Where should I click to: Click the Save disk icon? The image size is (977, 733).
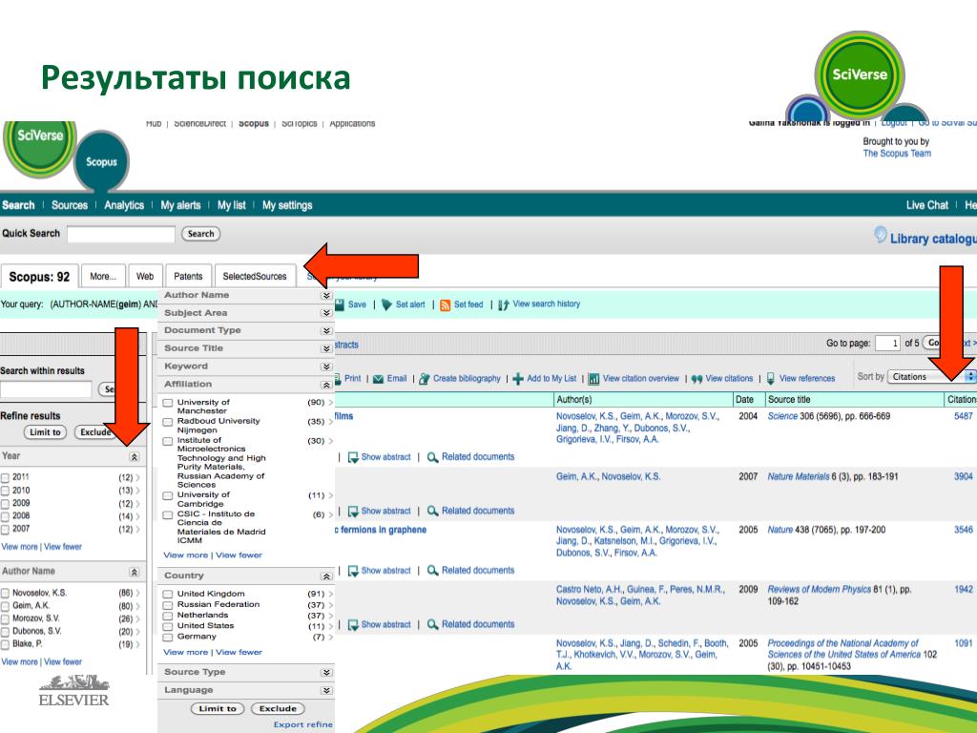coord(340,304)
